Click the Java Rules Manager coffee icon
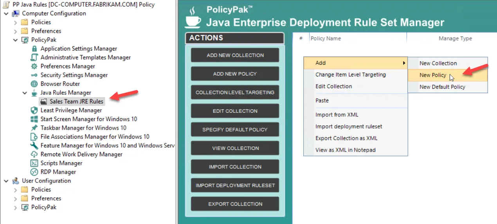Viewport: 497px width, 224px height. pyautogui.click(x=34, y=92)
